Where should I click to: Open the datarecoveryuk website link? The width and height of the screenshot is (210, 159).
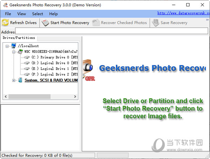pos(183,13)
